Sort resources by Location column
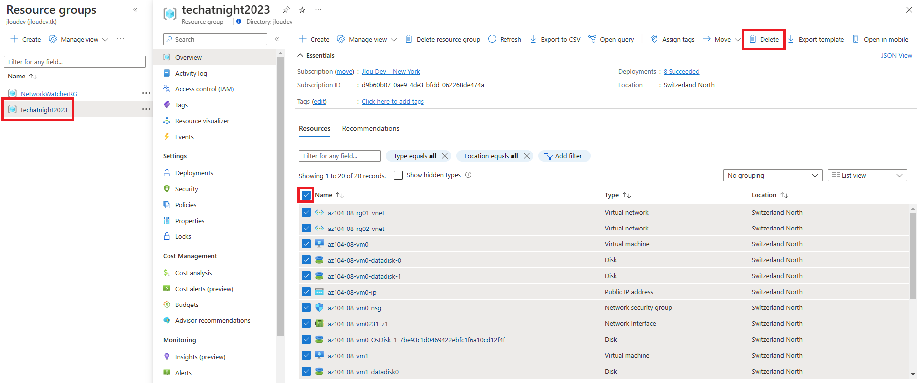This screenshot has height=383, width=924. 770,195
